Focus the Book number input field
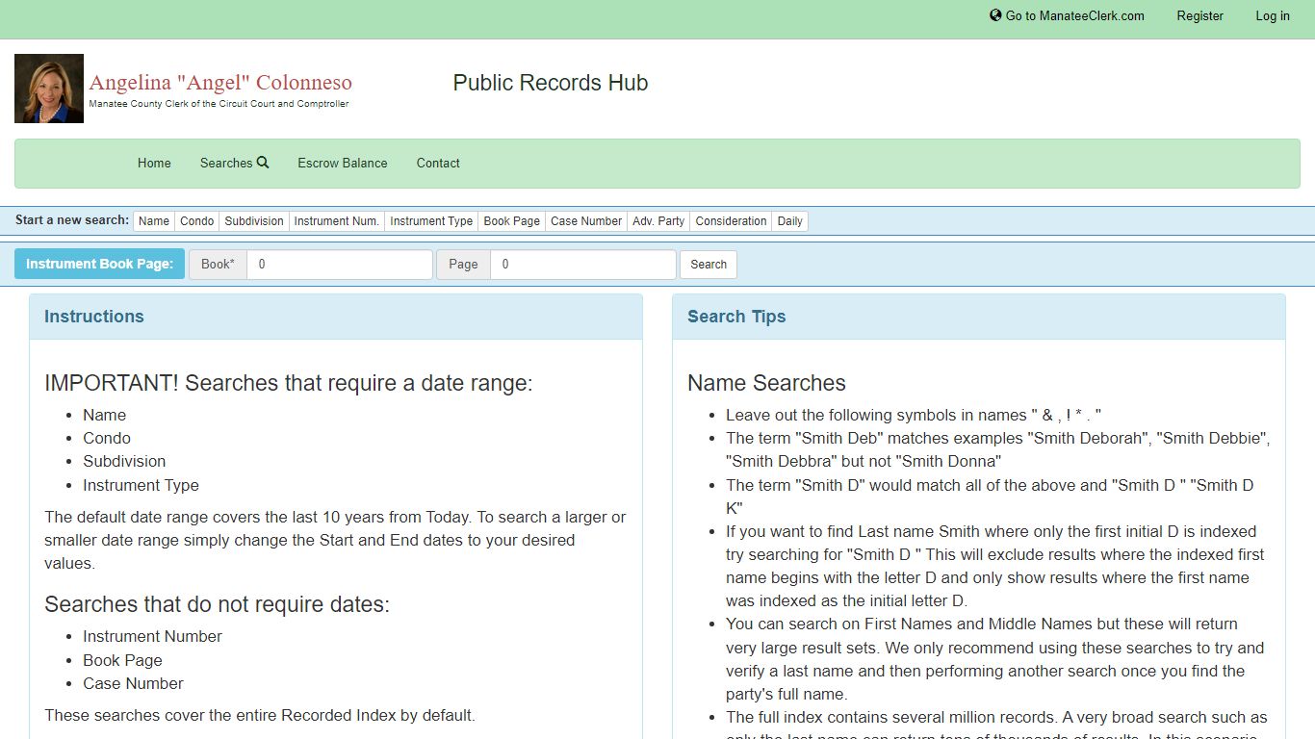This screenshot has height=739, width=1315. [340, 265]
